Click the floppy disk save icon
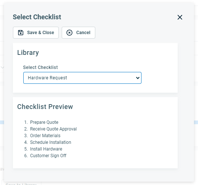The image size is (198, 185). point(21,33)
